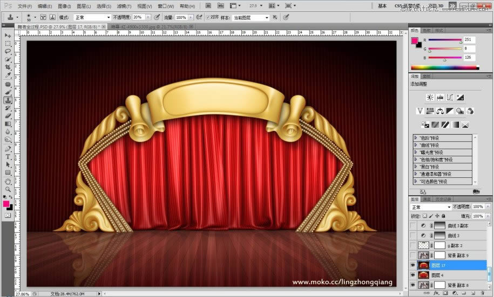Click the 基本 workspace button
This screenshot has width=494, height=297.
[x=382, y=6]
